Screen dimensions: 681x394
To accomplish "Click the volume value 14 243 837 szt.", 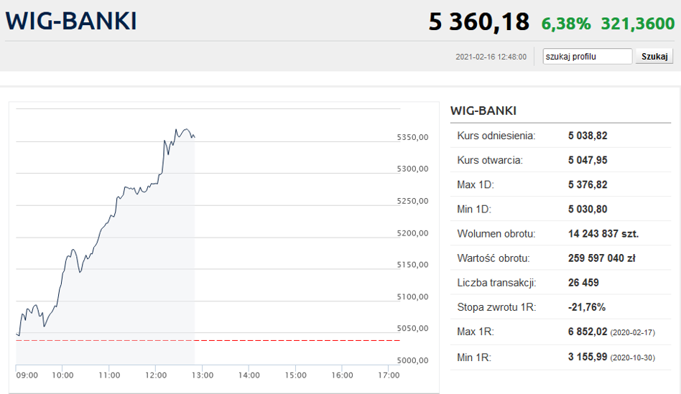I will [x=603, y=234].
